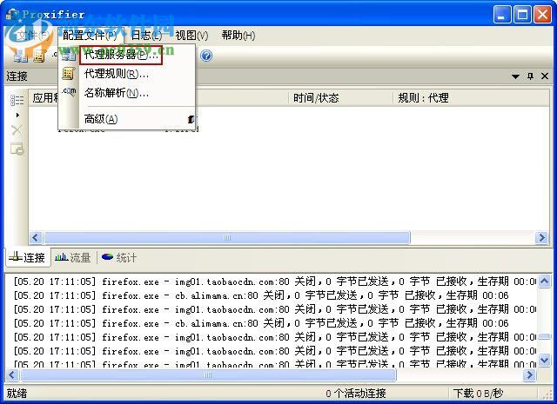The height and width of the screenshot is (404, 557).
Task: Open the 代理服务器(P)... menu entry
Action: tap(121, 55)
